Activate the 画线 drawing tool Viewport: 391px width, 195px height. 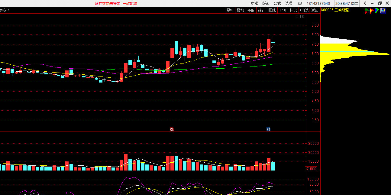coord(272,10)
